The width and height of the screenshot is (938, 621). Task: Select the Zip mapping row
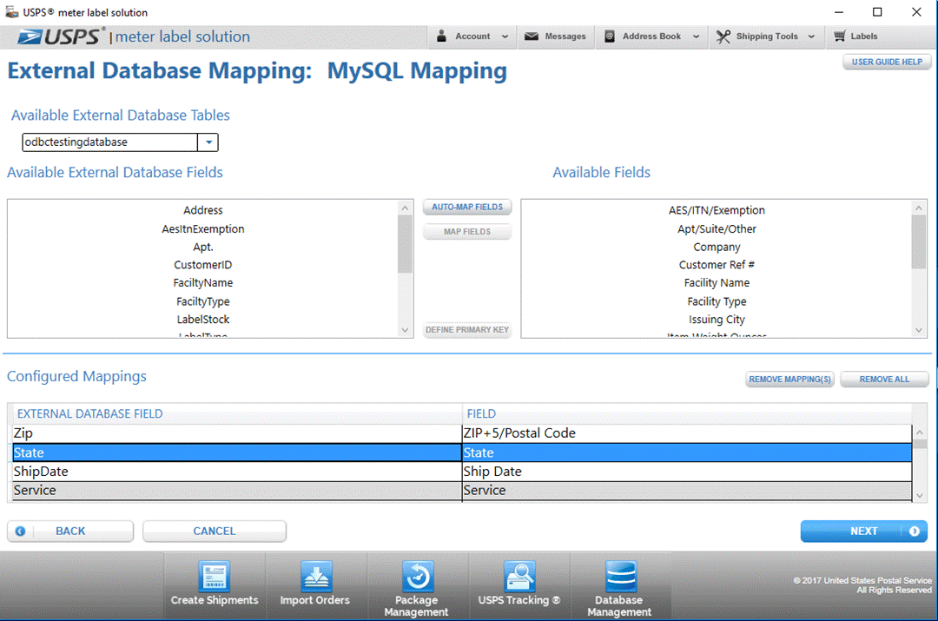click(462, 433)
